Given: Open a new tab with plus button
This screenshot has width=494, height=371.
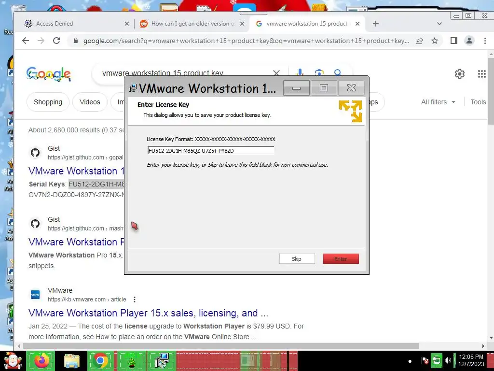Looking at the screenshot, I should pyautogui.click(x=375, y=24).
